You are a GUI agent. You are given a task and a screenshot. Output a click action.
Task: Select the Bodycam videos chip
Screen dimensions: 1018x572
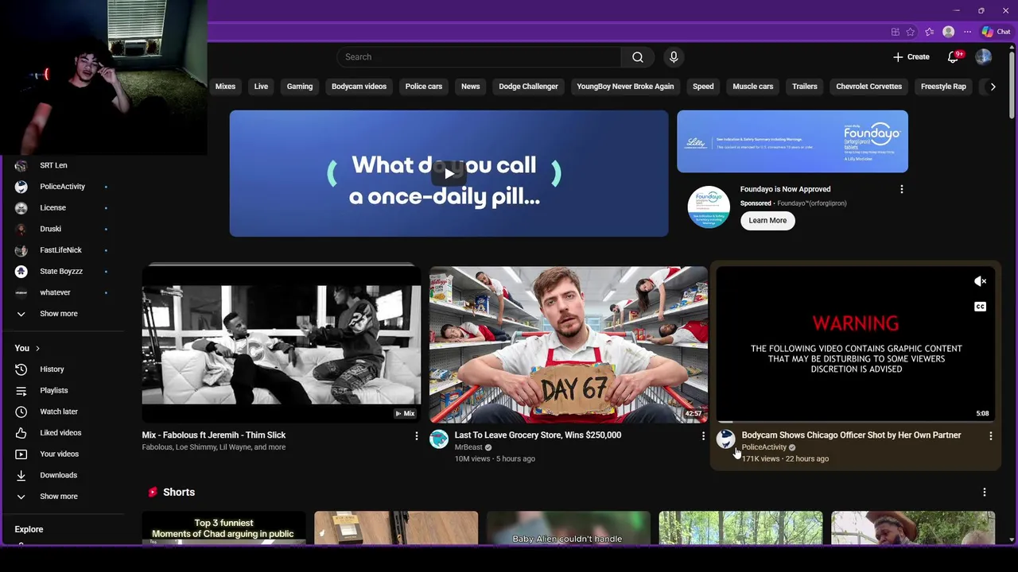pos(359,87)
